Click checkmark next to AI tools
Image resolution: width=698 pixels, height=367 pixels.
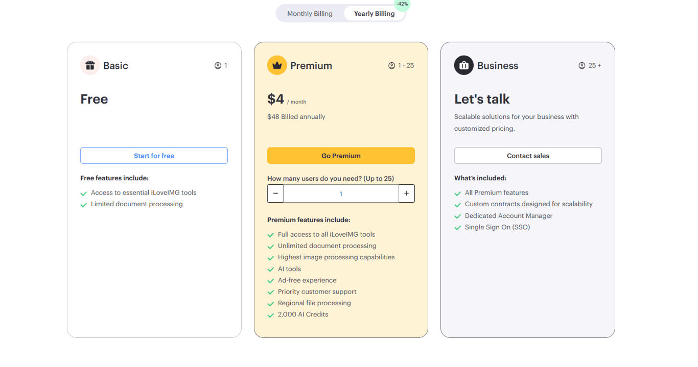coord(271,270)
